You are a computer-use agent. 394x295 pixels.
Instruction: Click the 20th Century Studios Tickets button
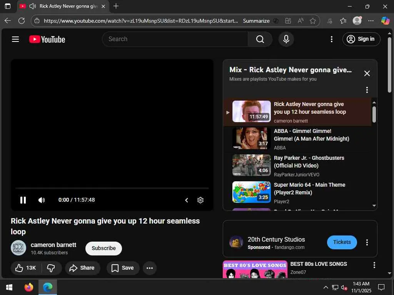(342, 242)
